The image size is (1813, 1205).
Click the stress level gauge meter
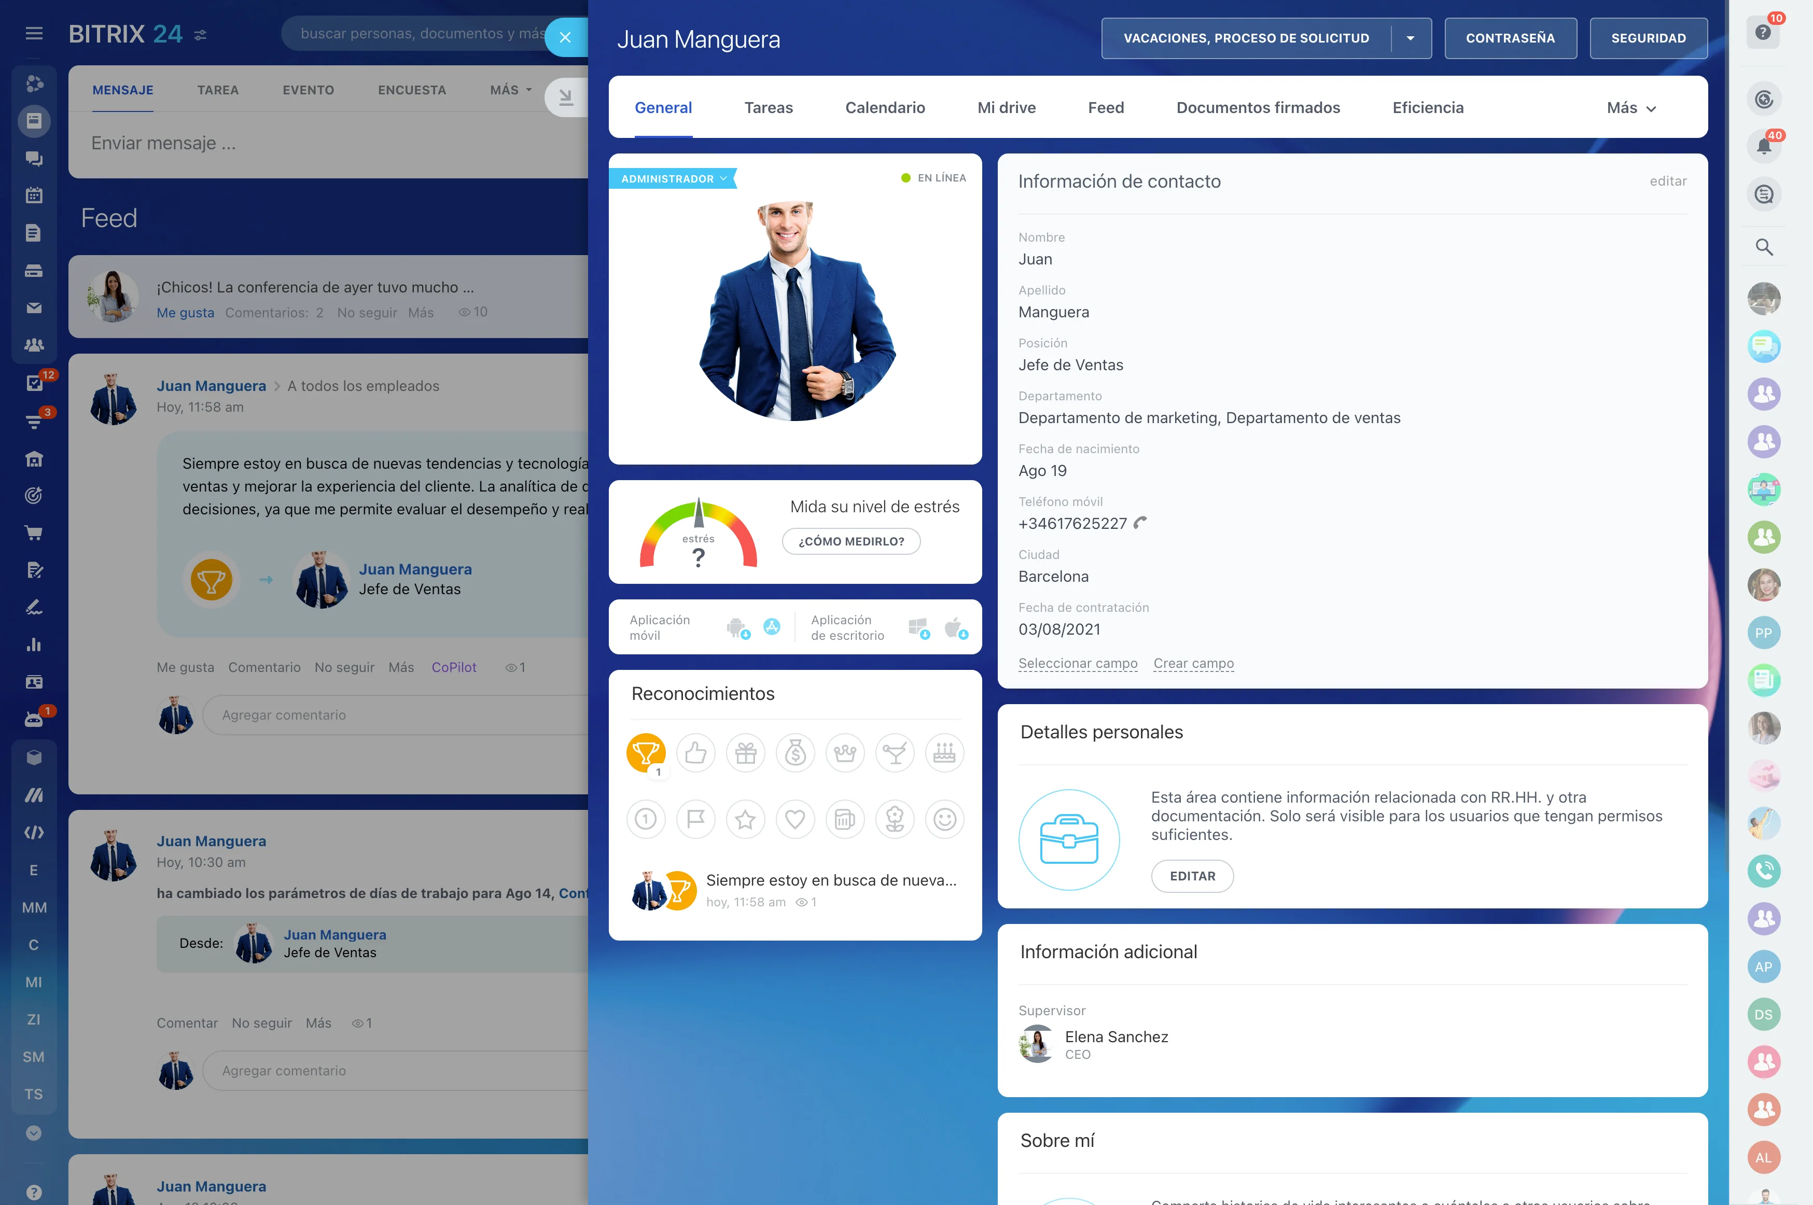698,534
